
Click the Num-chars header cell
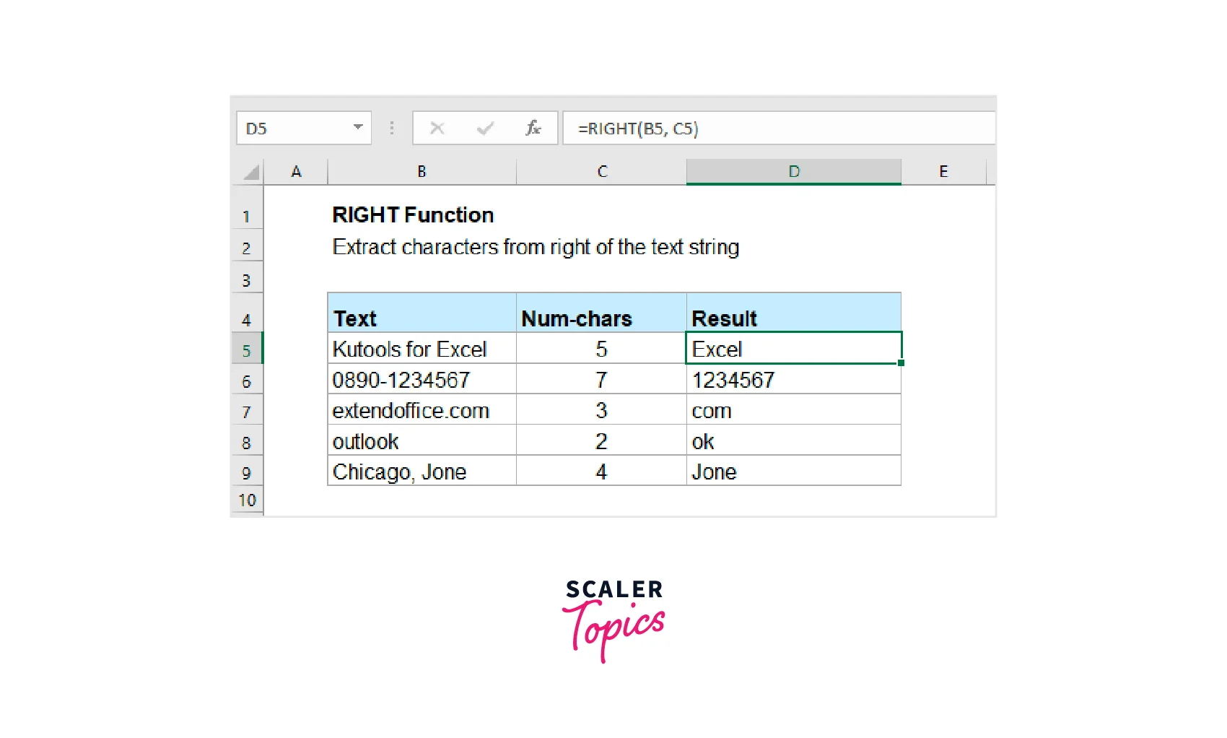(x=601, y=318)
